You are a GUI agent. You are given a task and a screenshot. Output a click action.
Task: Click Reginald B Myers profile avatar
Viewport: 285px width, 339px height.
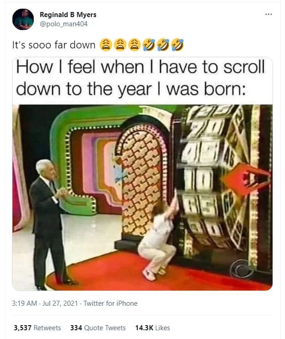[23, 19]
